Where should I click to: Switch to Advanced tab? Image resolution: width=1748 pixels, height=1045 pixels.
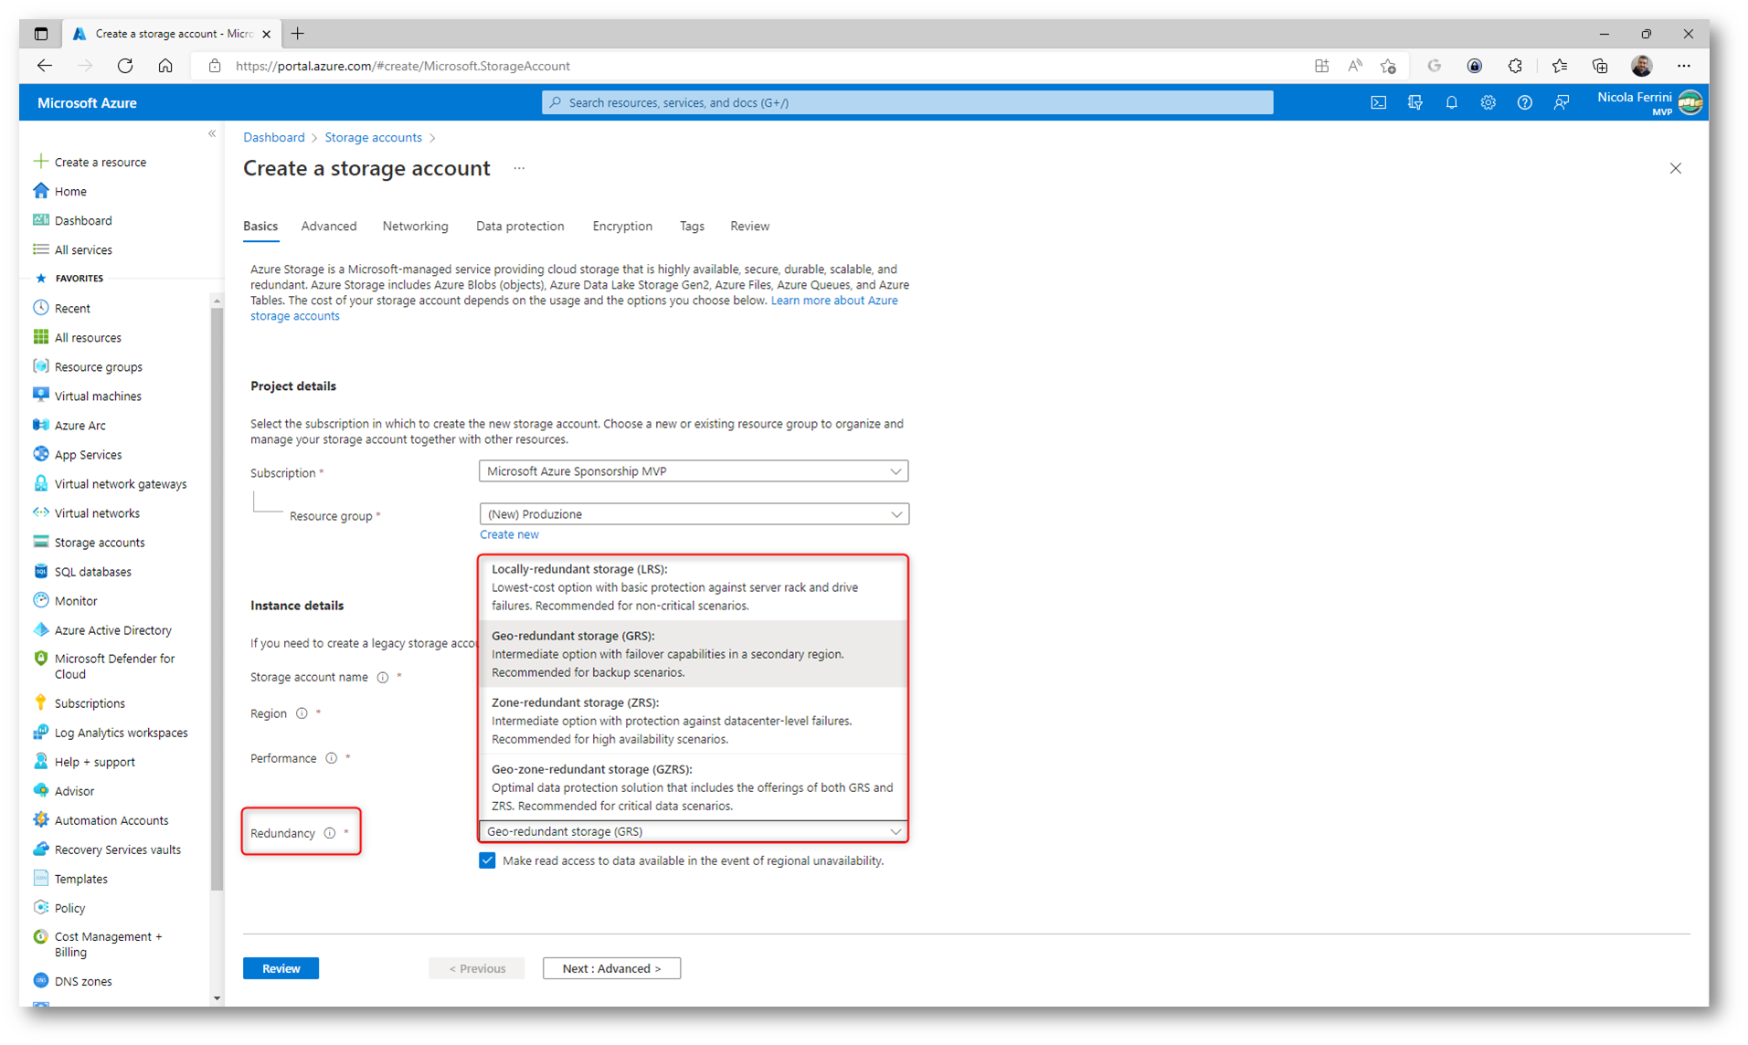coord(329,226)
